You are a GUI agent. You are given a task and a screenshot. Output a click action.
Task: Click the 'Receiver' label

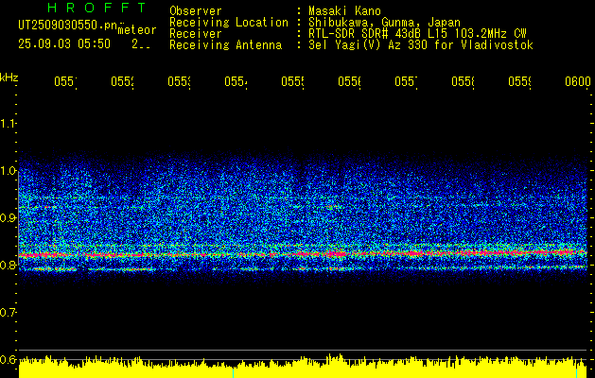pos(196,34)
